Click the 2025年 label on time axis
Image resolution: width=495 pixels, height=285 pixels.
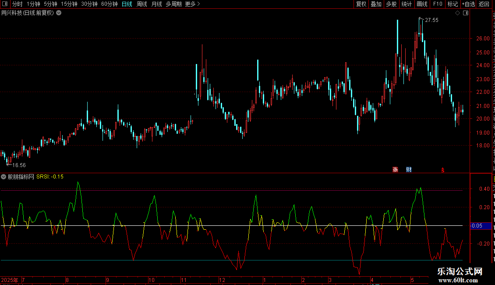pyautogui.click(x=10, y=280)
